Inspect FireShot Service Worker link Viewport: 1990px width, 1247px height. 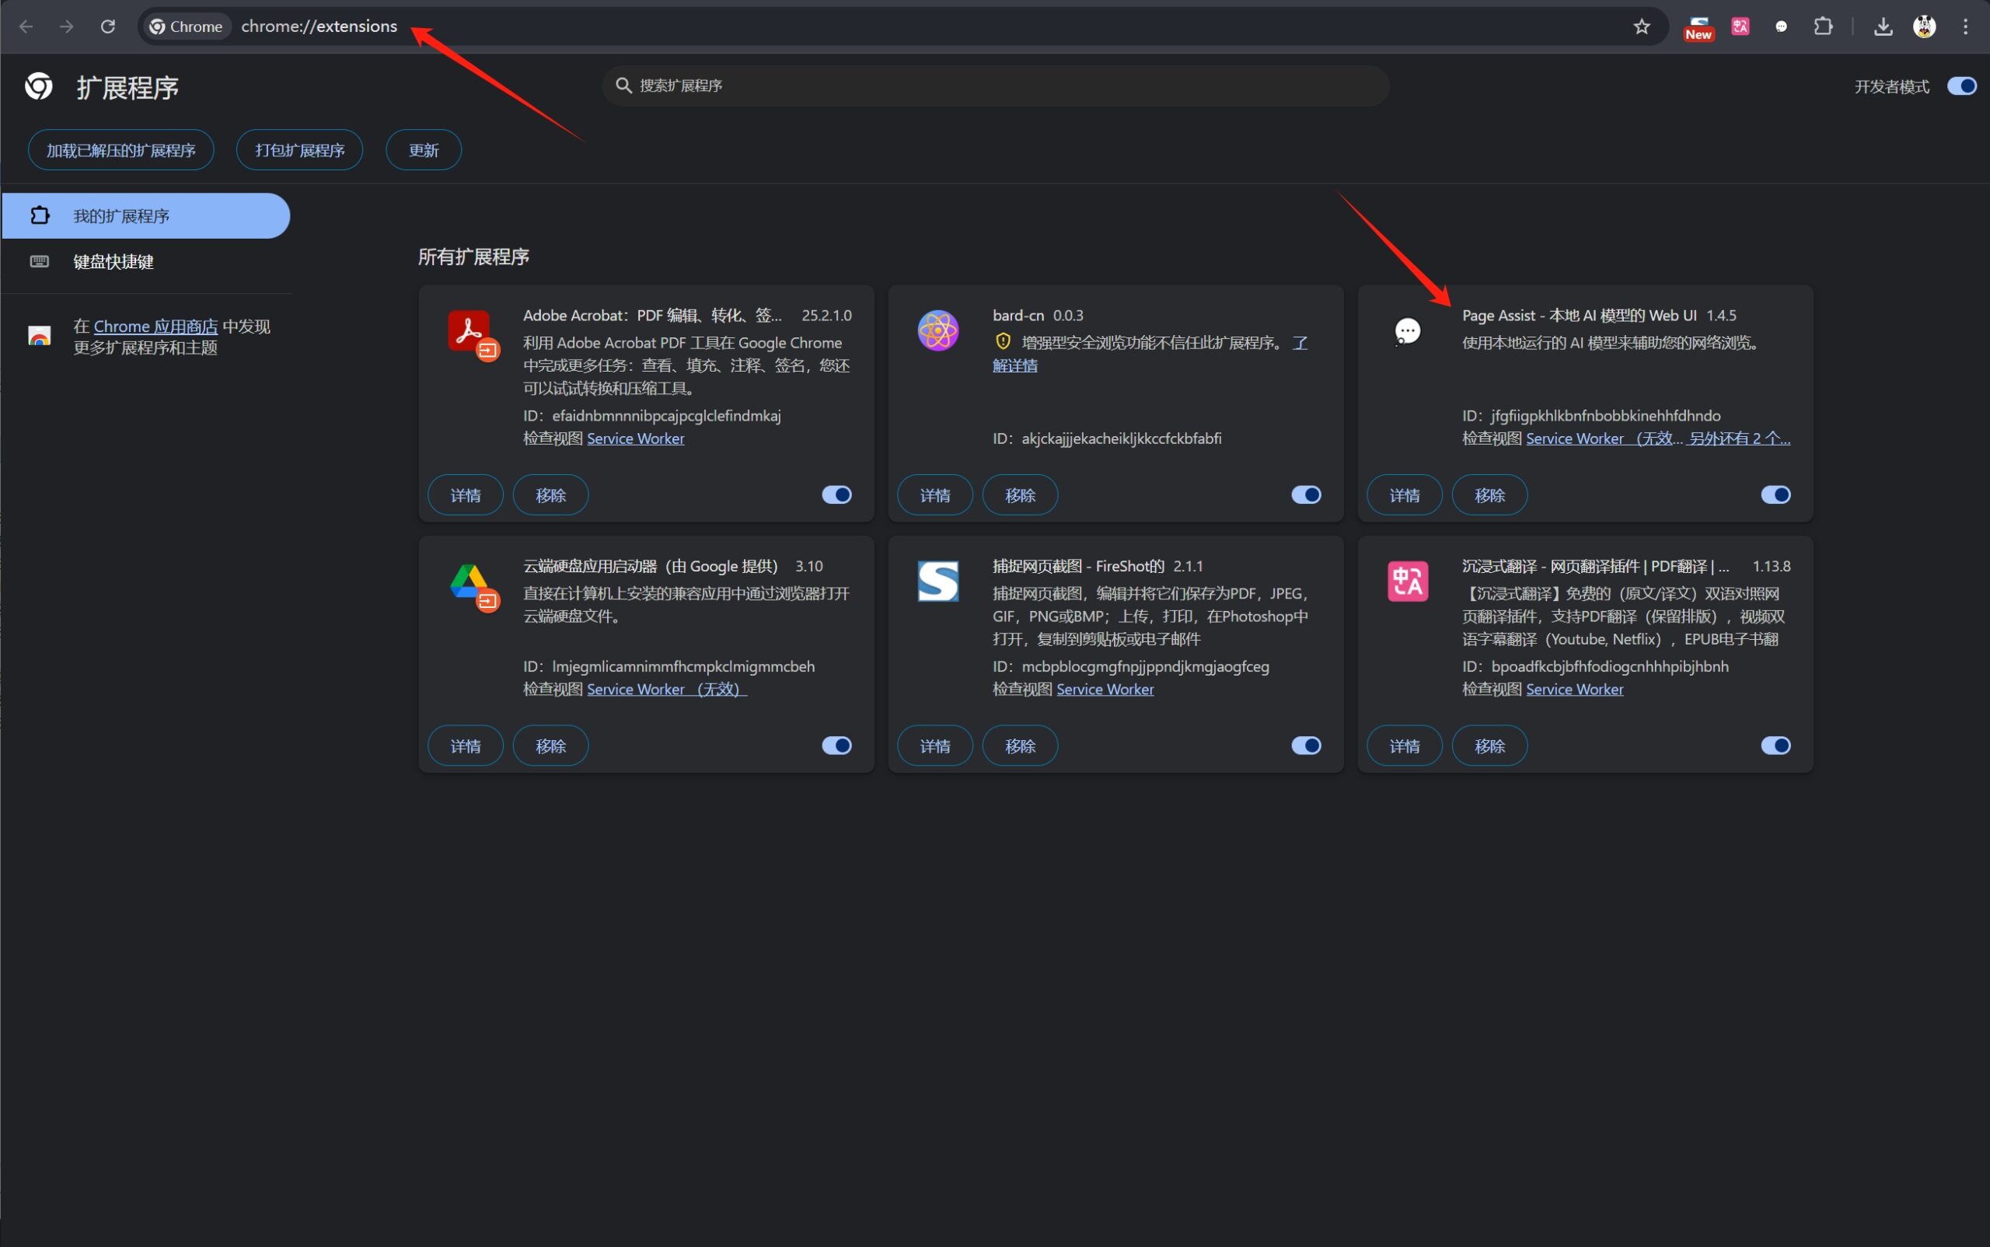(x=1105, y=690)
